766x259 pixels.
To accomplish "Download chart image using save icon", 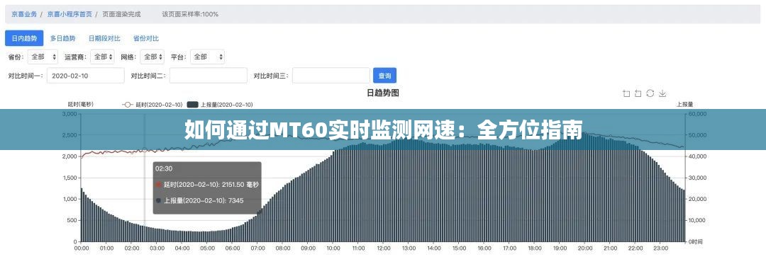I will 662,93.
